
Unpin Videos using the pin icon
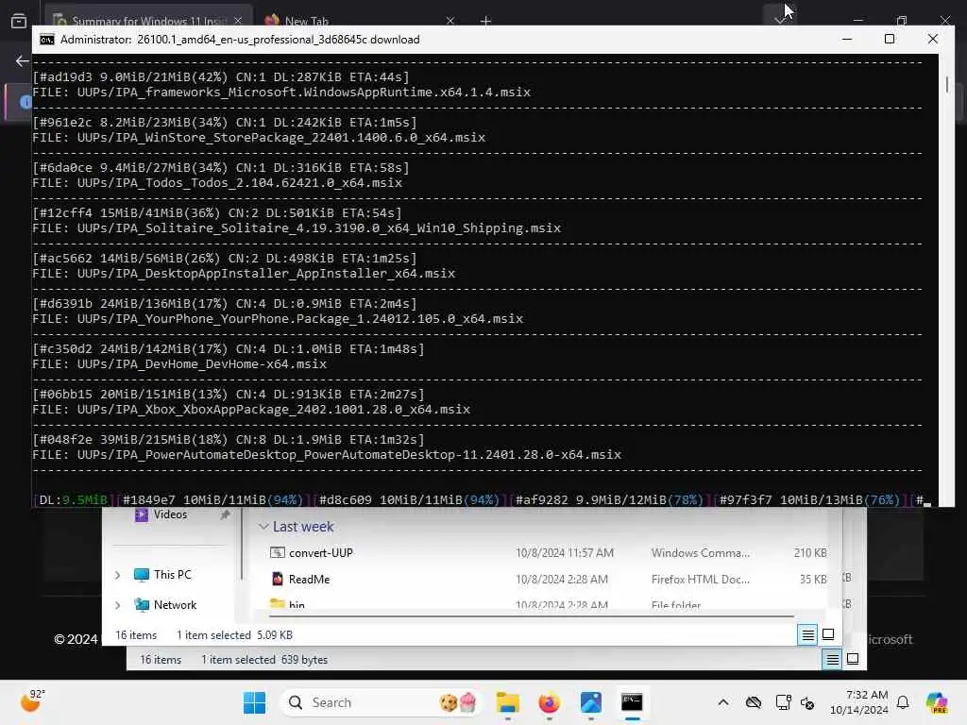pos(225,514)
